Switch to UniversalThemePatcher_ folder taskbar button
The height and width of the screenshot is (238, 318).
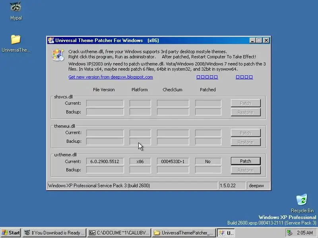coord(184,233)
